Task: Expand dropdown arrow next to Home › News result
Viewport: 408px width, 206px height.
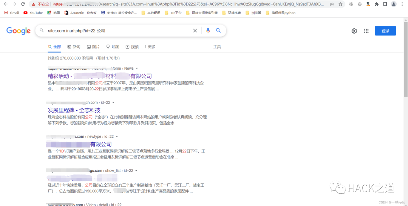Action: (x=137, y=69)
